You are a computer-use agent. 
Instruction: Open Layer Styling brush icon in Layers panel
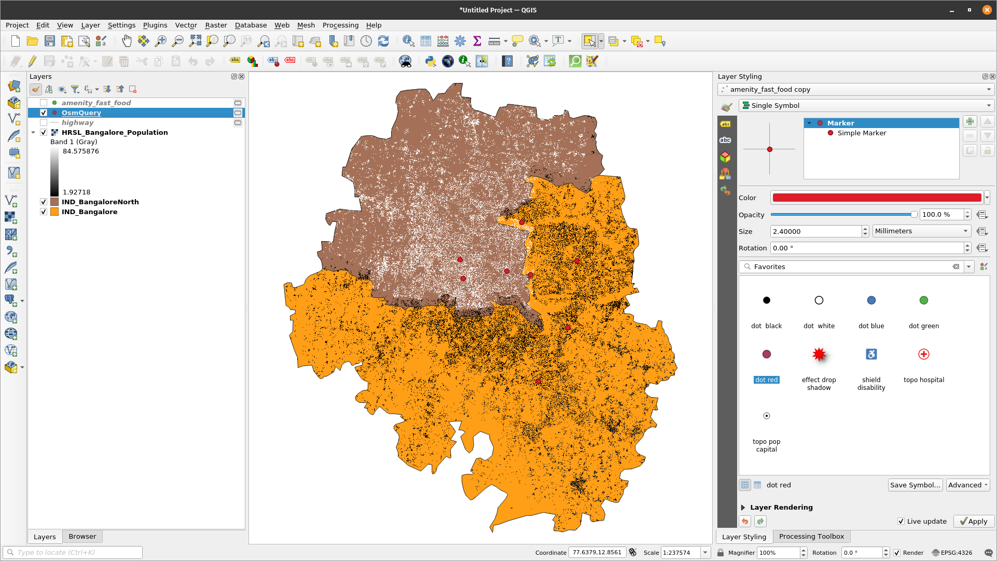coord(36,89)
